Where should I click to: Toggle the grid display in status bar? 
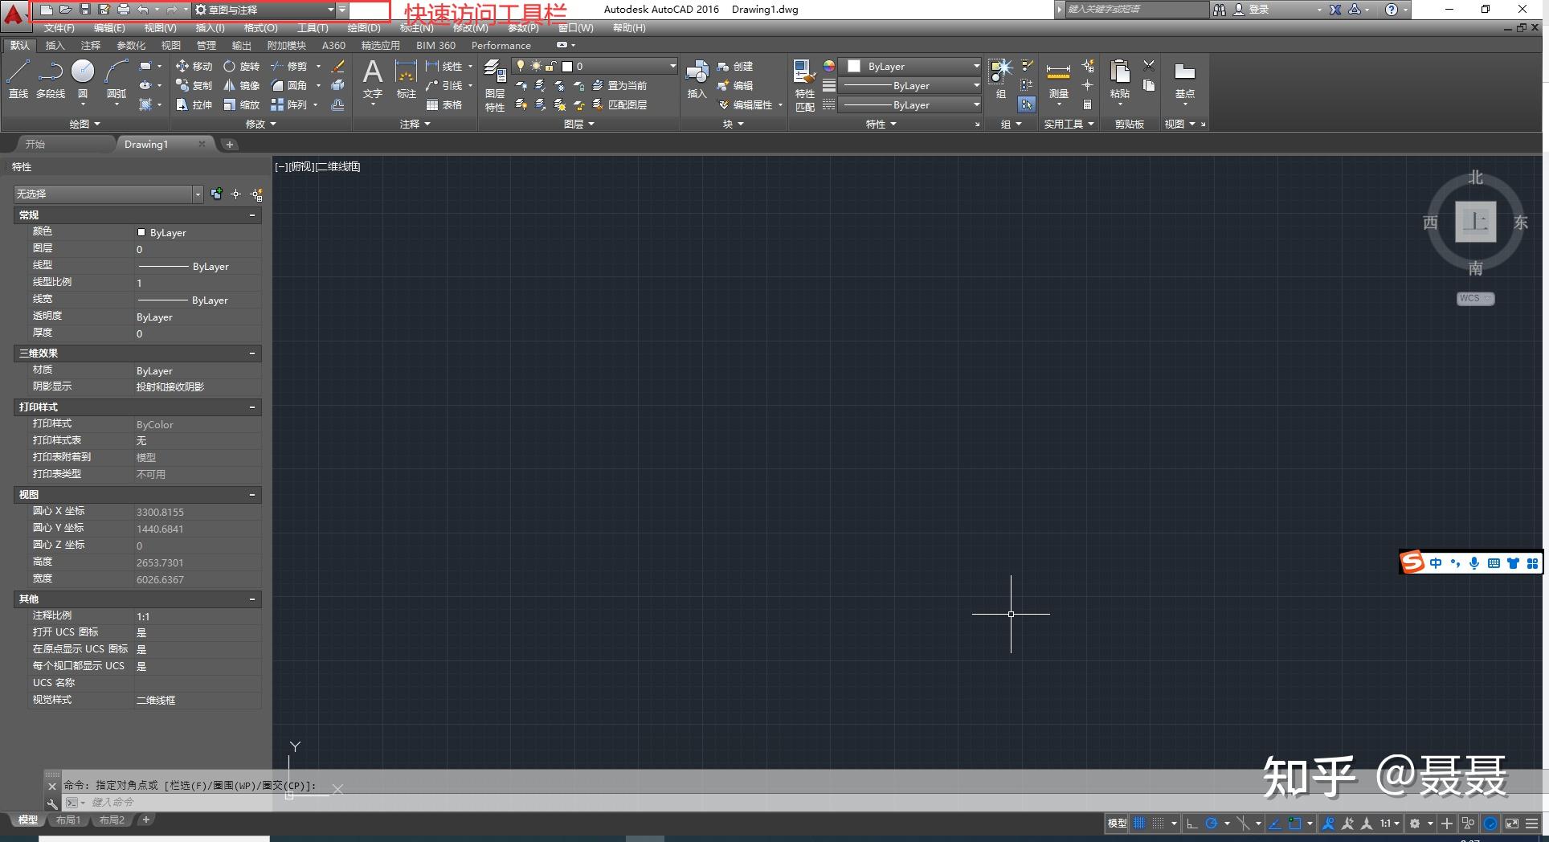click(1139, 824)
